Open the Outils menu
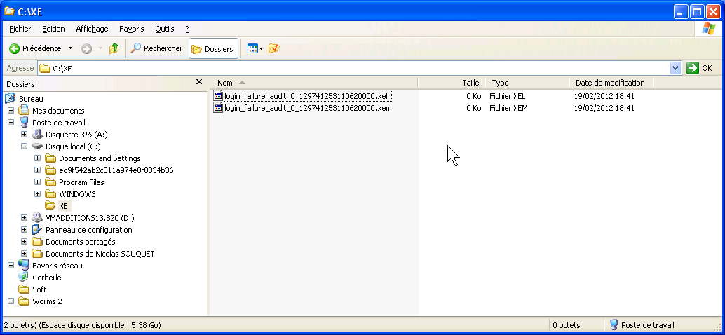This screenshot has width=725, height=335. click(x=165, y=29)
